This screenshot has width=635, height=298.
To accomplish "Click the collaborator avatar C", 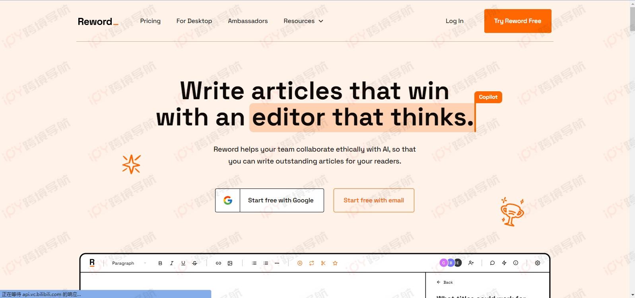I will [443, 263].
